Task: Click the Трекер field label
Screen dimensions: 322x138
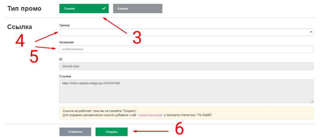Action: [x=64, y=25]
